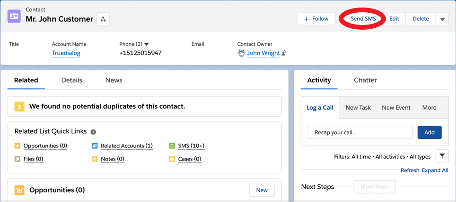This screenshot has width=456, height=202.
Task: Click the Recap your call input field
Action: pos(360,132)
